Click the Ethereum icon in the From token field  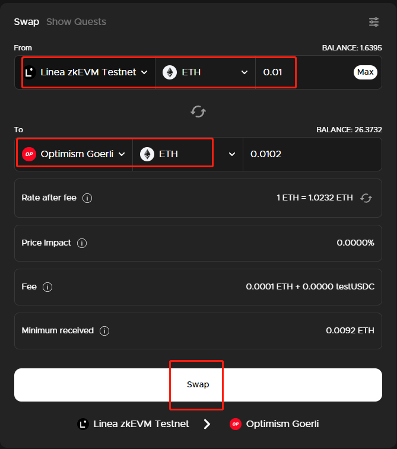tap(170, 72)
